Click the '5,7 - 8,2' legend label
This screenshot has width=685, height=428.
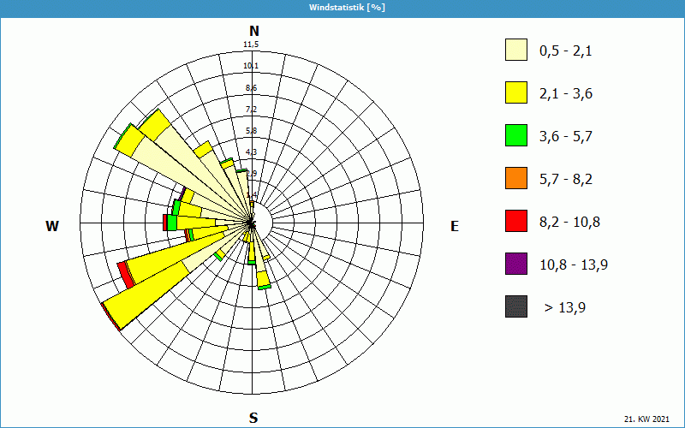pos(566,180)
